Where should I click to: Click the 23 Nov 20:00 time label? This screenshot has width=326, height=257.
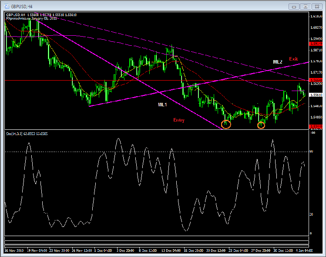pos(59,250)
